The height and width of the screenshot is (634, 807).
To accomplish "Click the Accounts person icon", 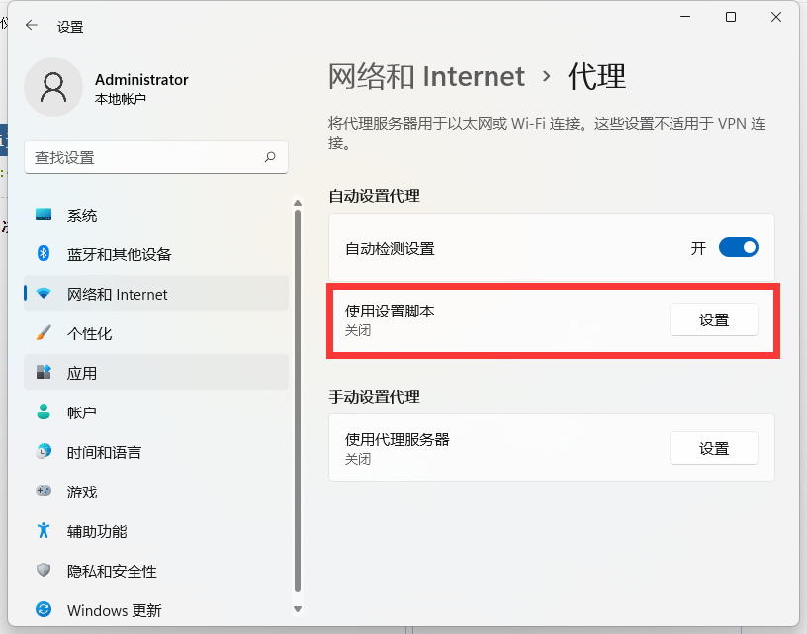I will click(44, 412).
